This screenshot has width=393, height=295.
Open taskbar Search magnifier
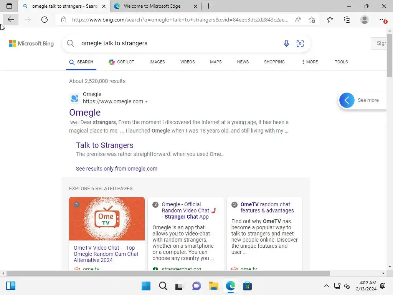pyautogui.click(x=163, y=286)
